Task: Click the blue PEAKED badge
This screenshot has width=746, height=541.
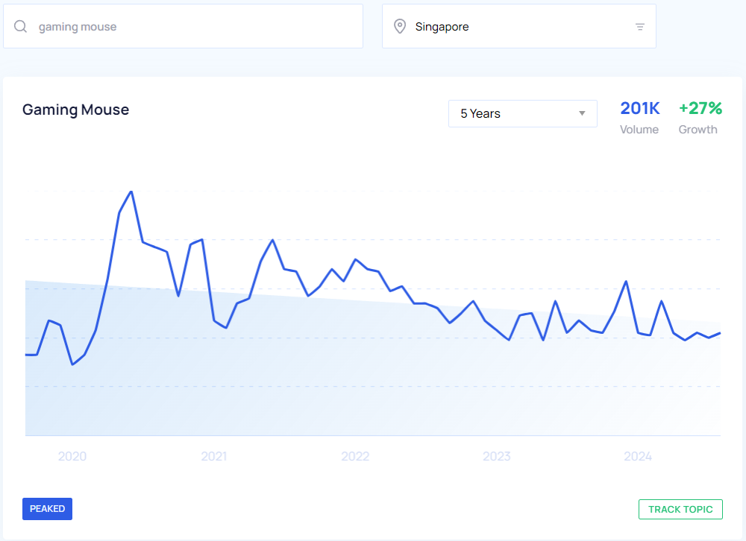Action: click(x=47, y=509)
